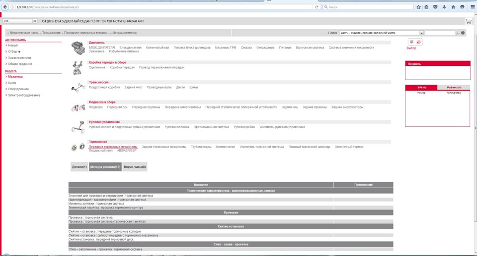
Task: Click the VIS input field
Action: (18, 21)
